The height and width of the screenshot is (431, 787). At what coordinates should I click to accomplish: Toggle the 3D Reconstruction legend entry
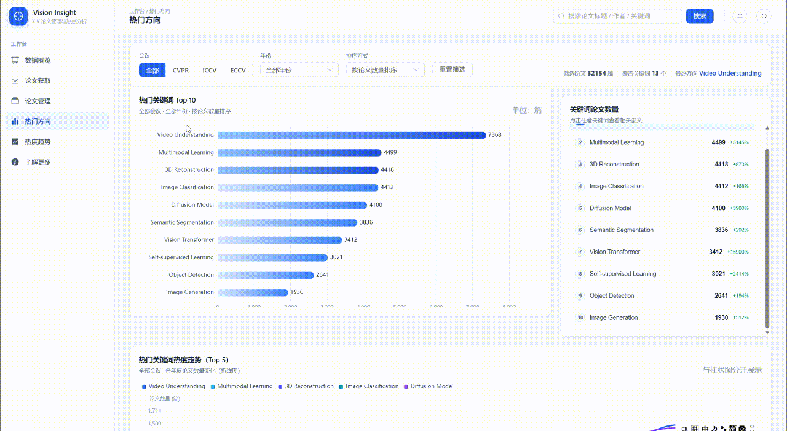tap(306, 386)
